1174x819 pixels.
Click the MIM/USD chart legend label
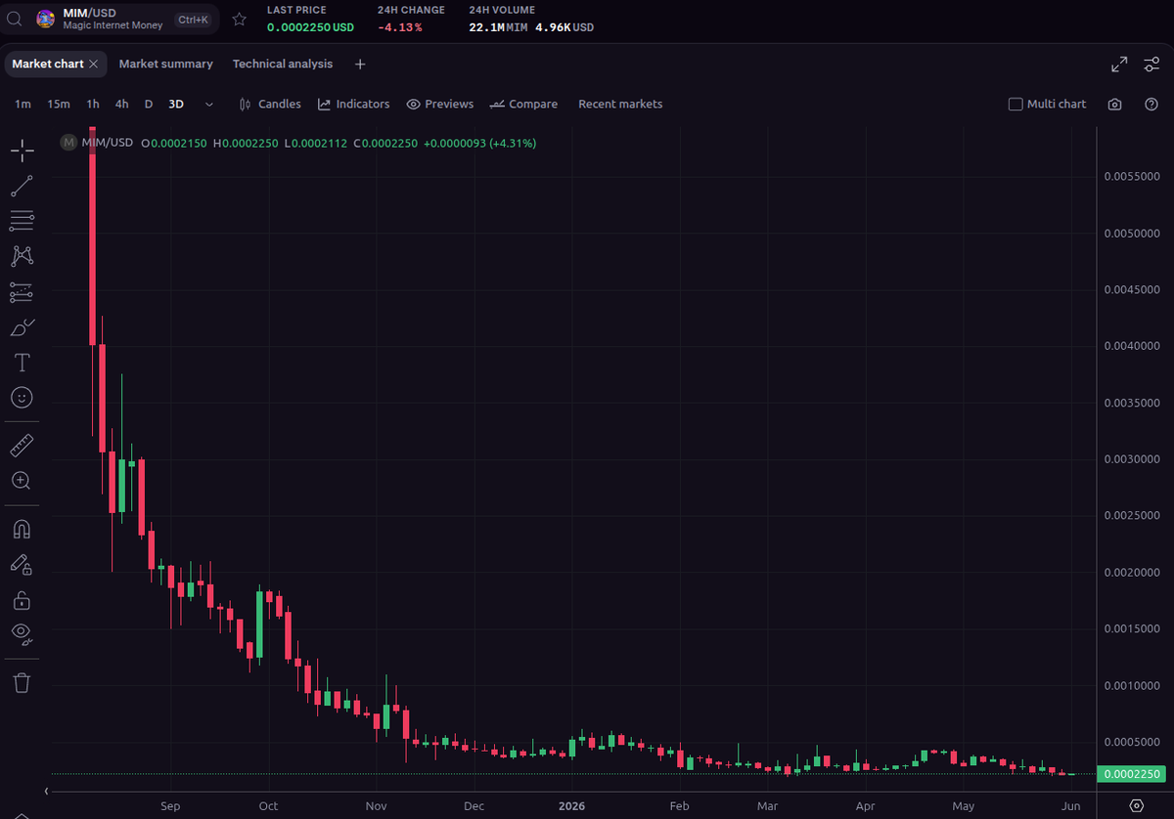click(108, 143)
